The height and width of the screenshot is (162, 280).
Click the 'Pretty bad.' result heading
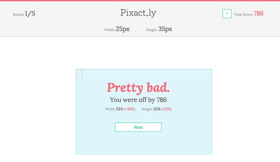pyautogui.click(x=138, y=88)
